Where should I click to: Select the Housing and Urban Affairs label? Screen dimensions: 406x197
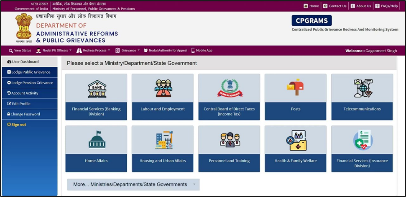163,161
